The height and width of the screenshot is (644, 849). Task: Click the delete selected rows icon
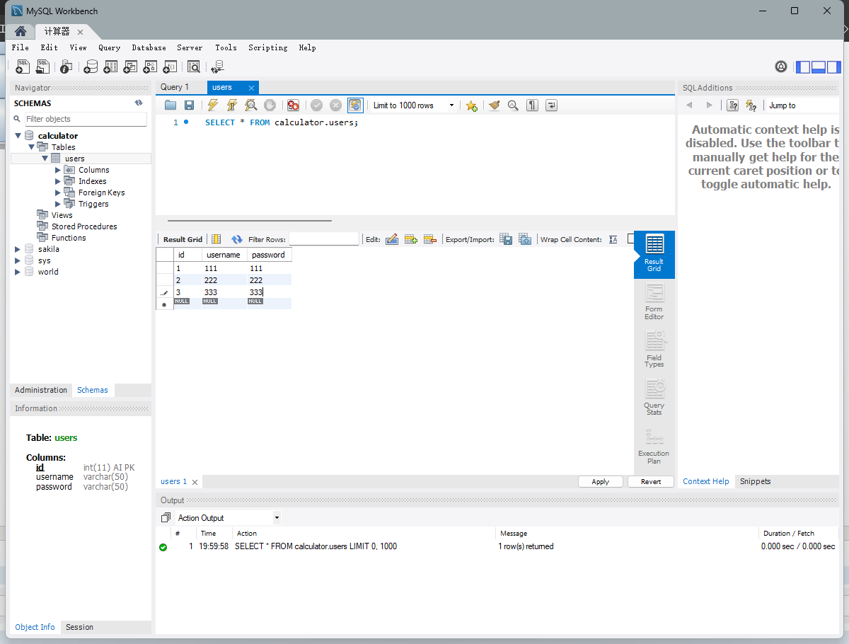[x=429, y=239]
